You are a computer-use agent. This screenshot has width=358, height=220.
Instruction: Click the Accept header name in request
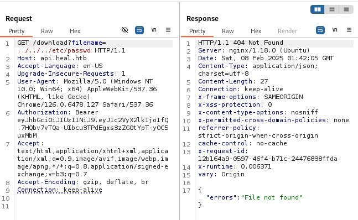click(29, 143)
